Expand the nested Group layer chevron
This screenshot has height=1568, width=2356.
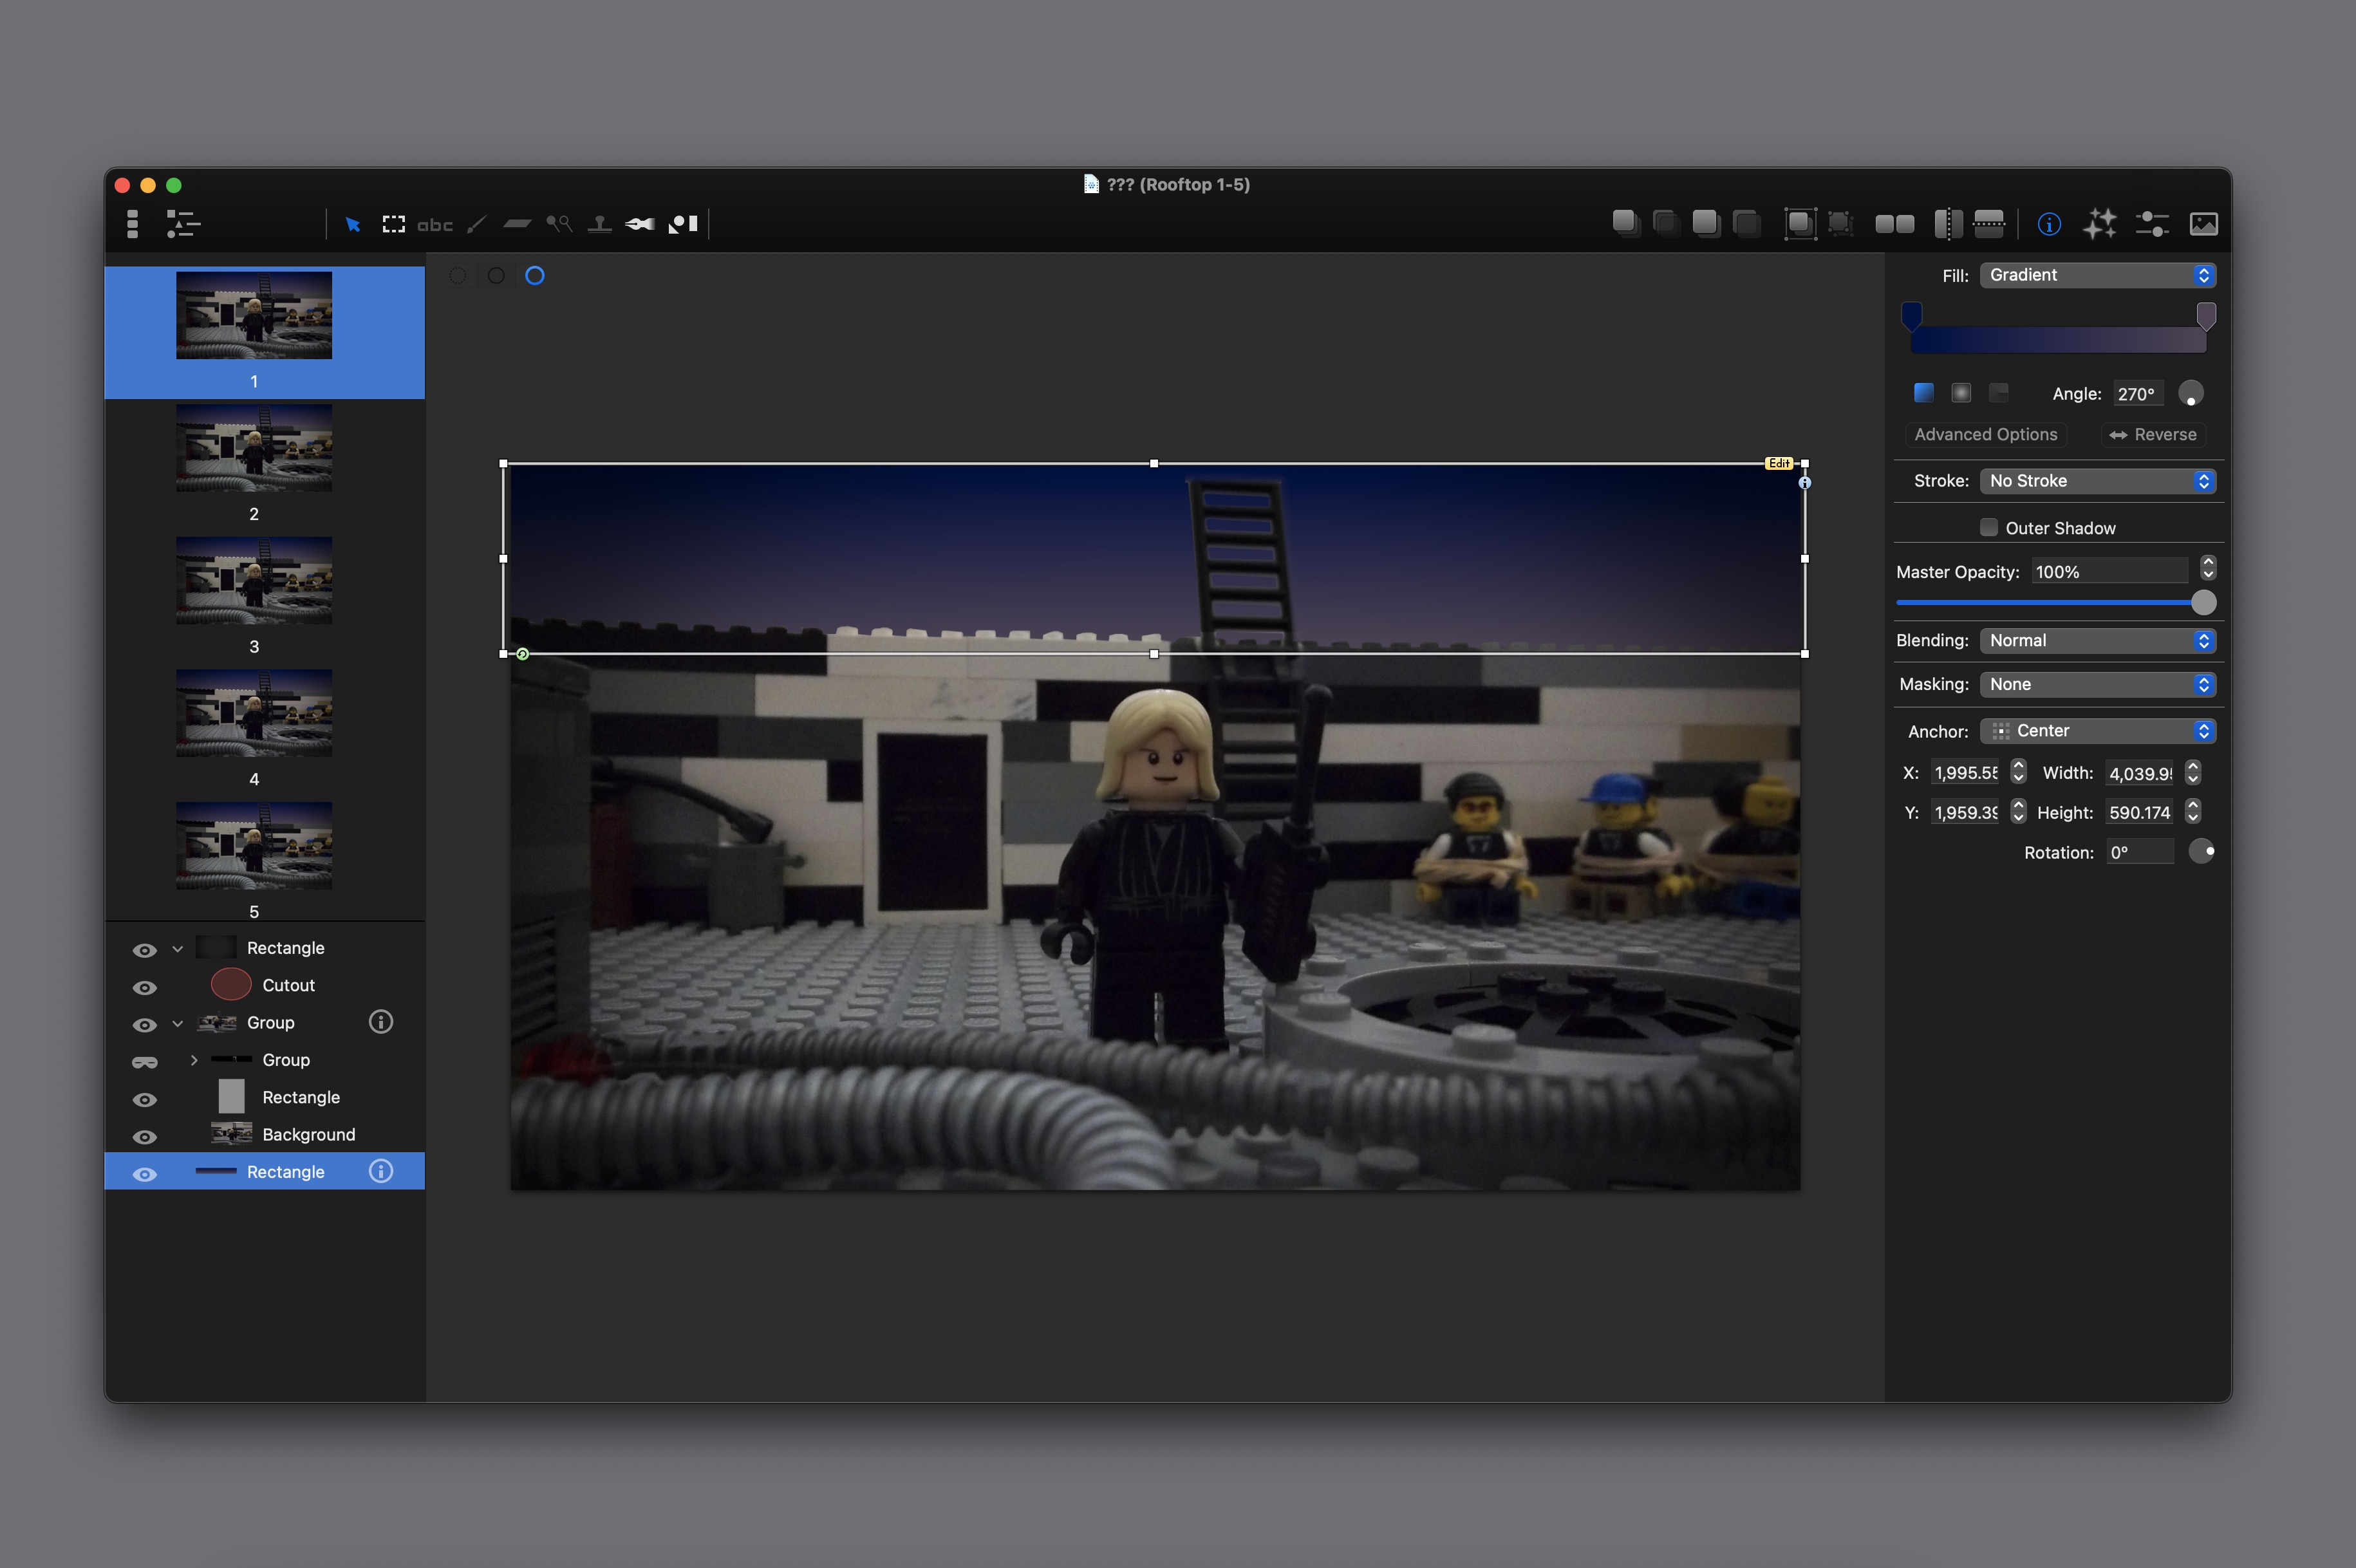coord(194,1060)
